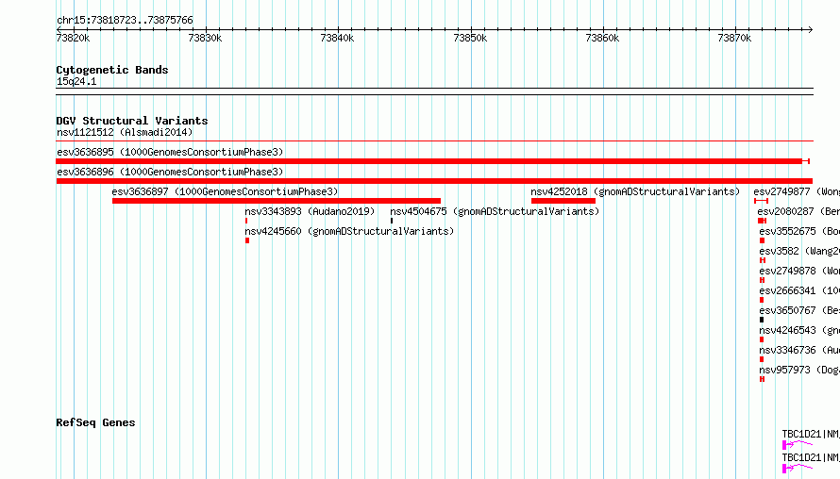Screen dimensions: 840x479
Task: Click the 73830k ruler tick label
Action: coord(205,38)
